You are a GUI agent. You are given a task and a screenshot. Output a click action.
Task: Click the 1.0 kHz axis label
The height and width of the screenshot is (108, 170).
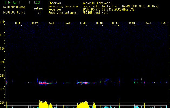pos(2,49)
